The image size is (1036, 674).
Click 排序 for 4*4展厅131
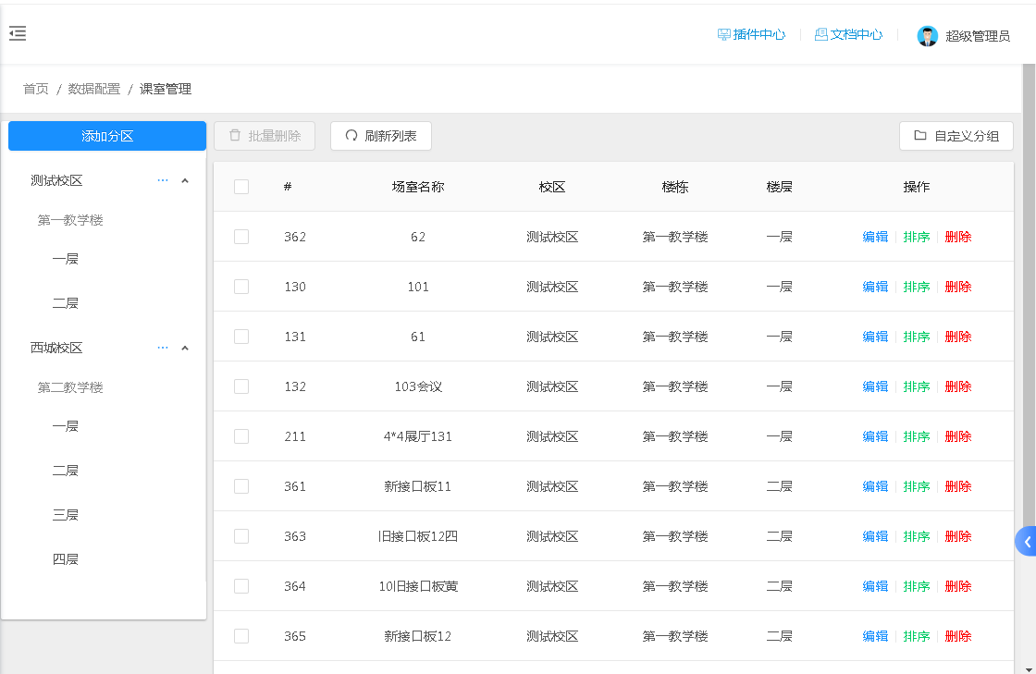pyautogui.click(x=917, y=436)
